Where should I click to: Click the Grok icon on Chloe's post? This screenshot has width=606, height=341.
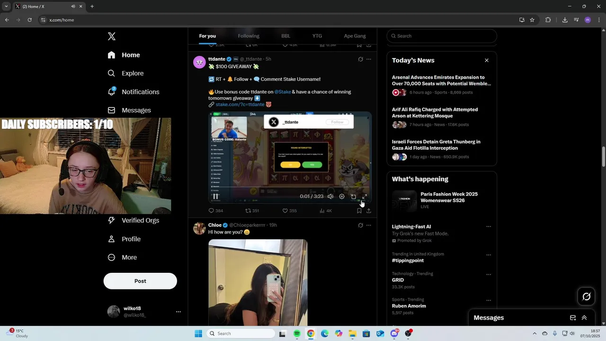360,225
